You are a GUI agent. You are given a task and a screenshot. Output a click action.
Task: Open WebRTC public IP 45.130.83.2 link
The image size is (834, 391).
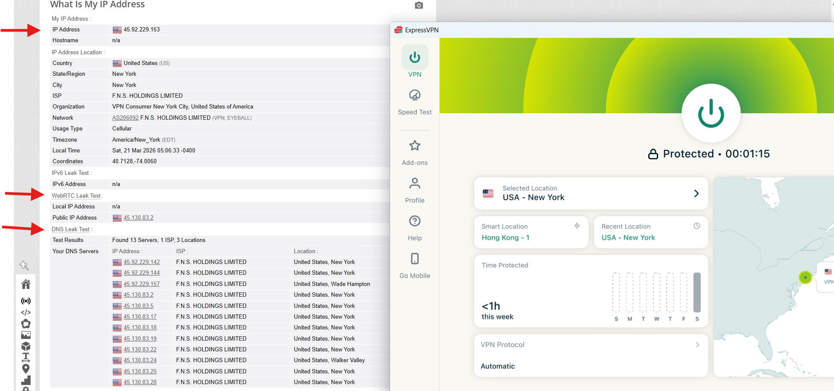(x=138, y=217)
